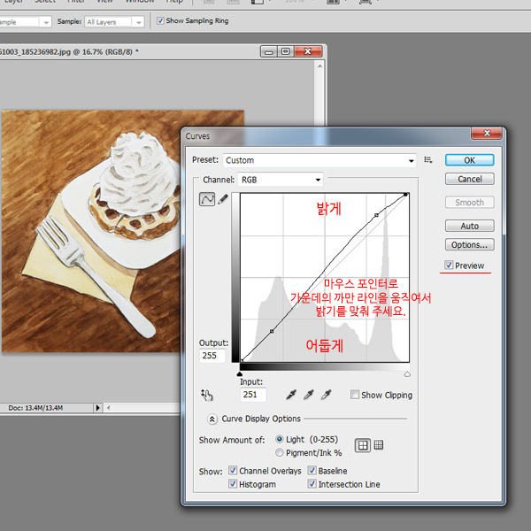
Task: Click the document status bar arrow
Action: tap(98, 407)
